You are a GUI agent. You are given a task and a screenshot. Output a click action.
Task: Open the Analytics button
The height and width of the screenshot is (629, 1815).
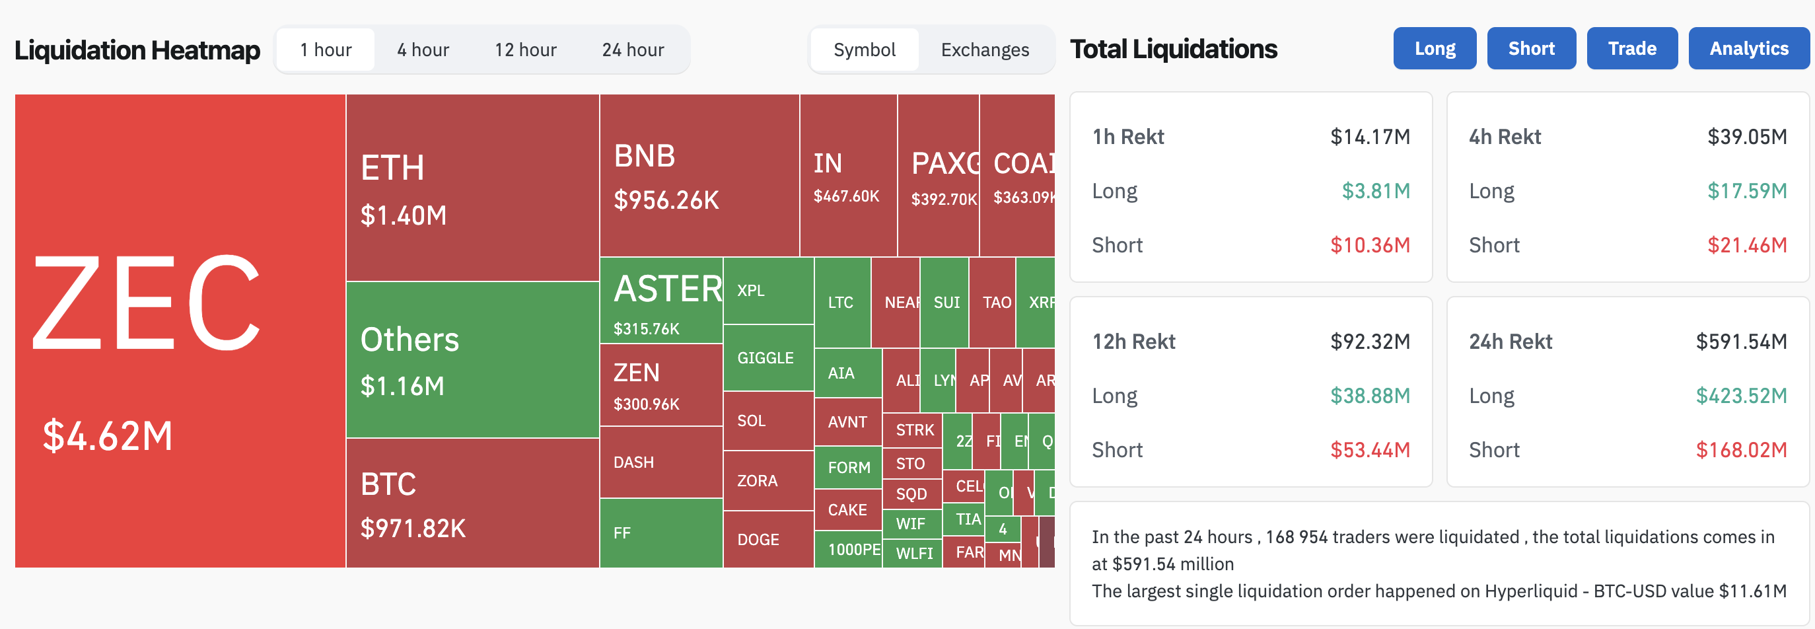[x=1749, y=49]
